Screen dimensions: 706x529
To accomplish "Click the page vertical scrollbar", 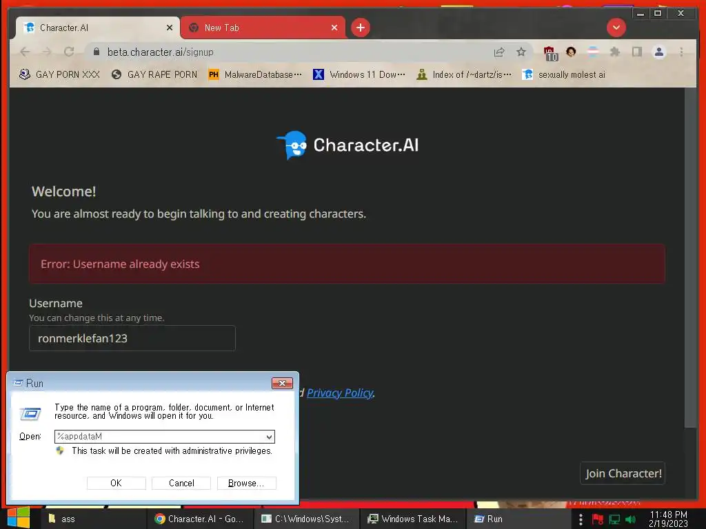I will click(690, 258).
